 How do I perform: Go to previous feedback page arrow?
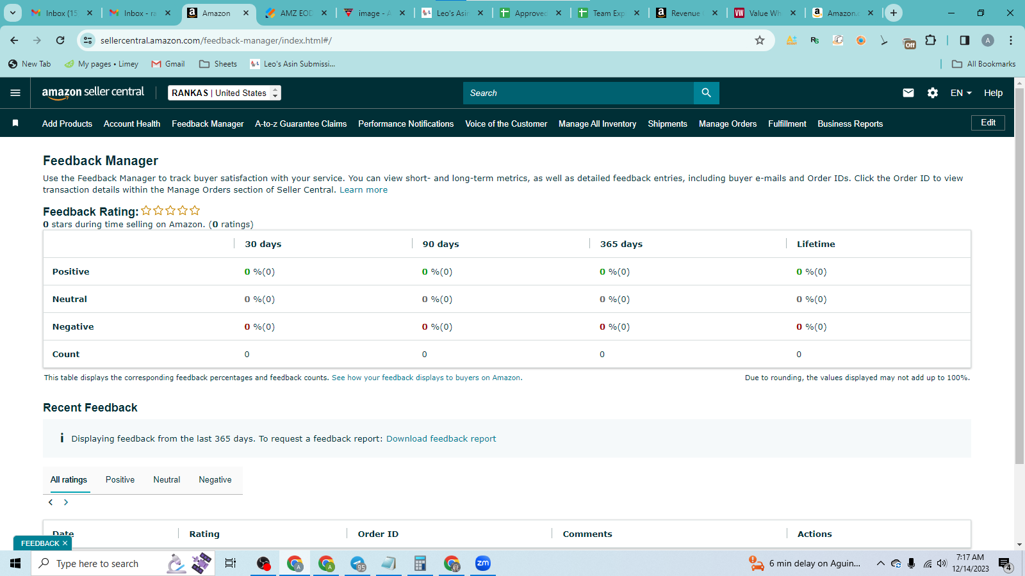pyautogui.click(x=51, y=502)
